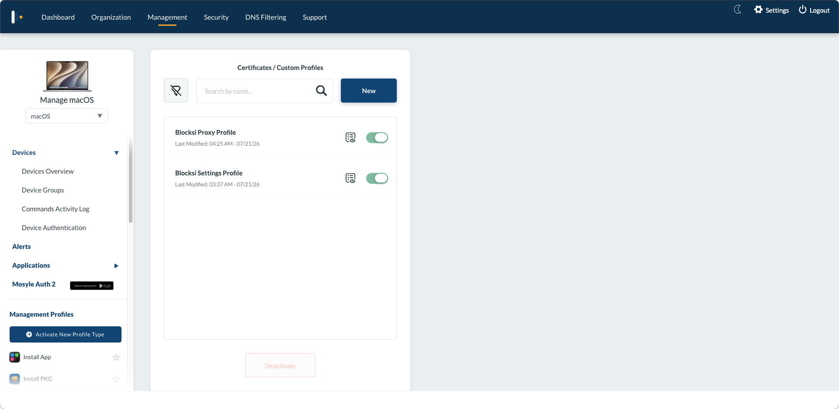Click the Devices section label
This screenshot has height=409, width=839.
[24, 152]
